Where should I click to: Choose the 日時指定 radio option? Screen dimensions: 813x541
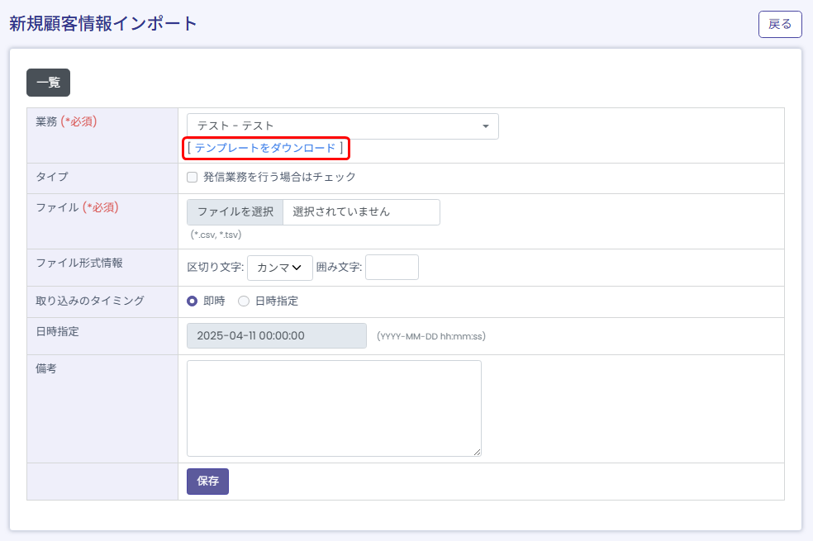point(244,301)
